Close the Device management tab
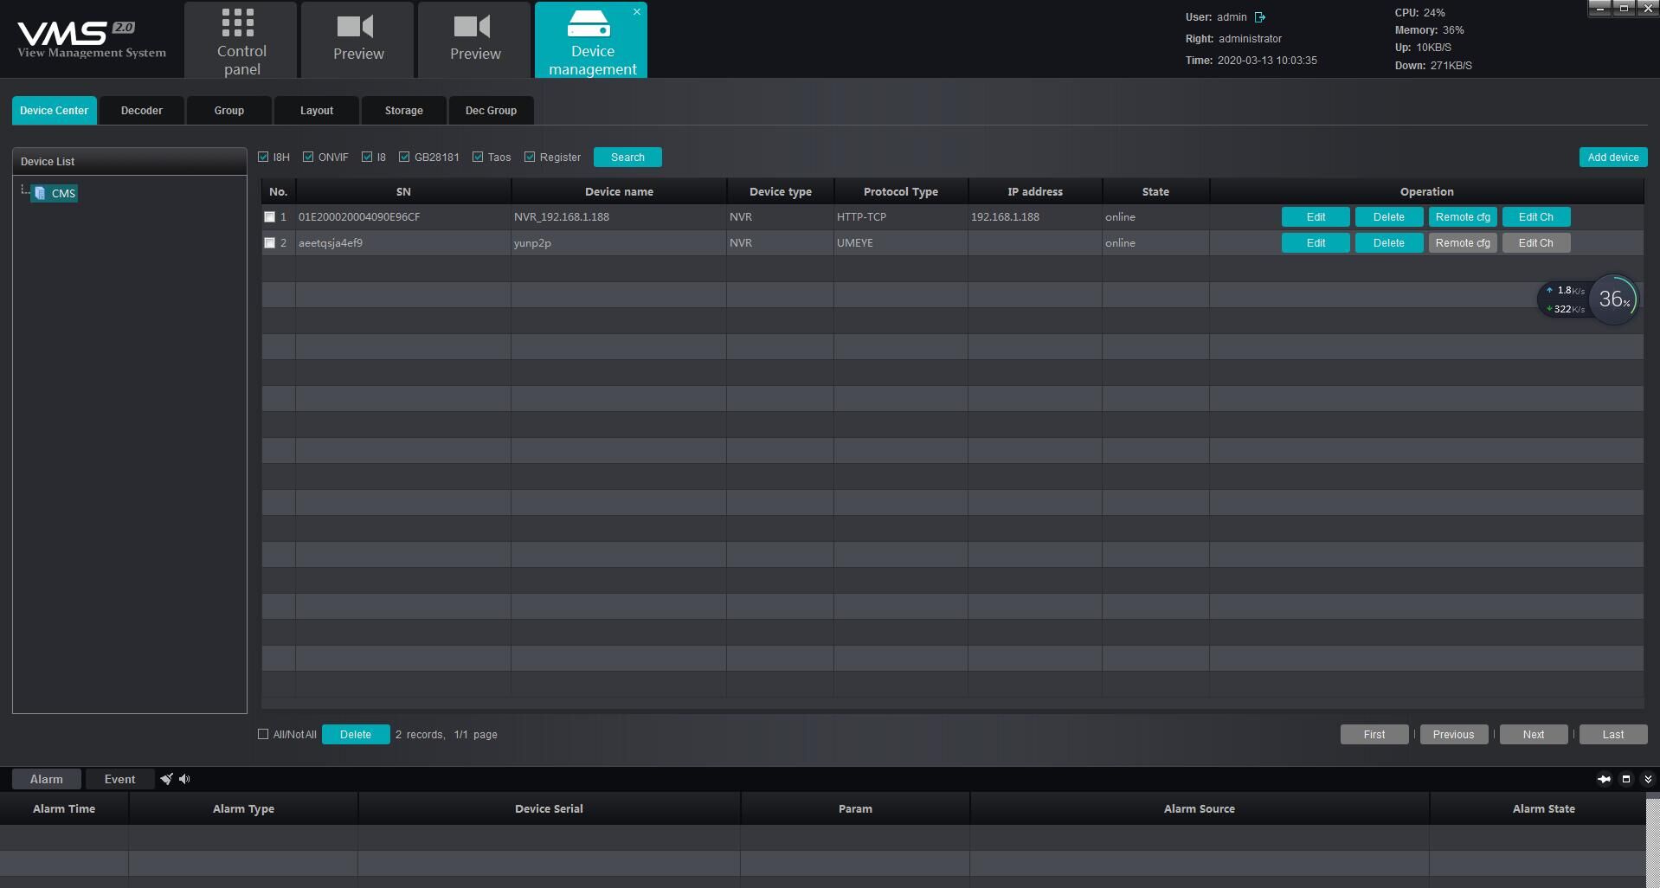 637,11
